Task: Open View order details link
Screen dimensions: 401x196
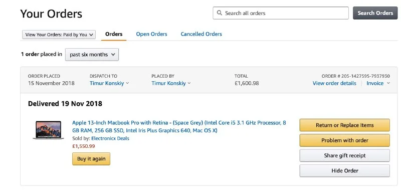Action: (x=334, y=83)
